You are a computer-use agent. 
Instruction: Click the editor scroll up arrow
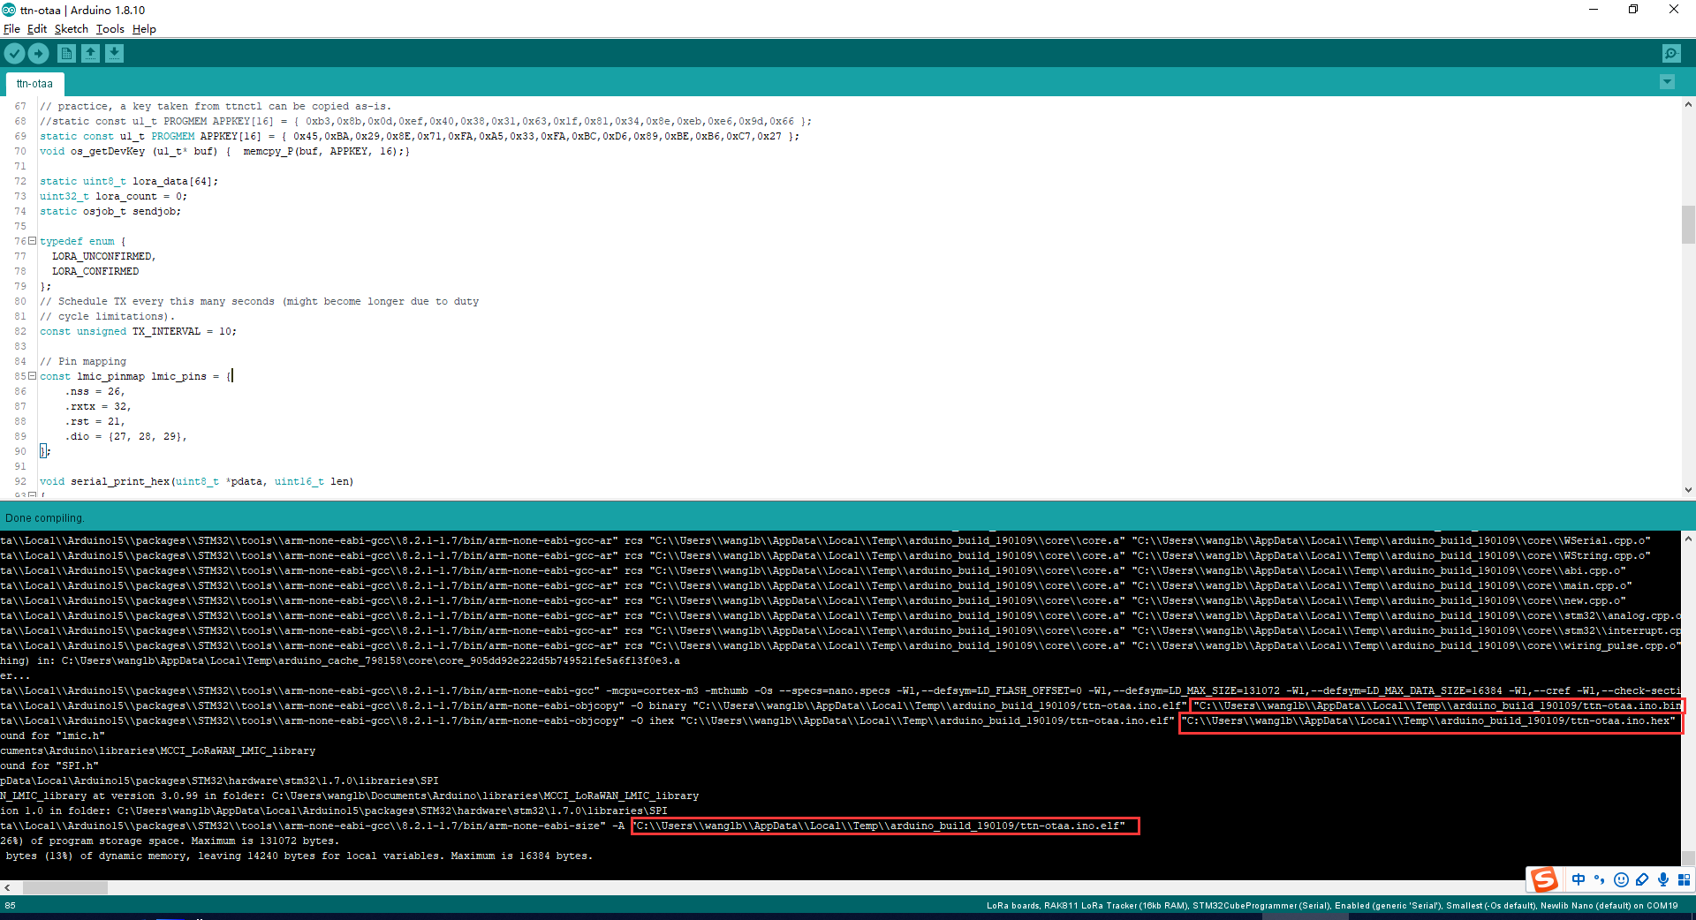1688,104
